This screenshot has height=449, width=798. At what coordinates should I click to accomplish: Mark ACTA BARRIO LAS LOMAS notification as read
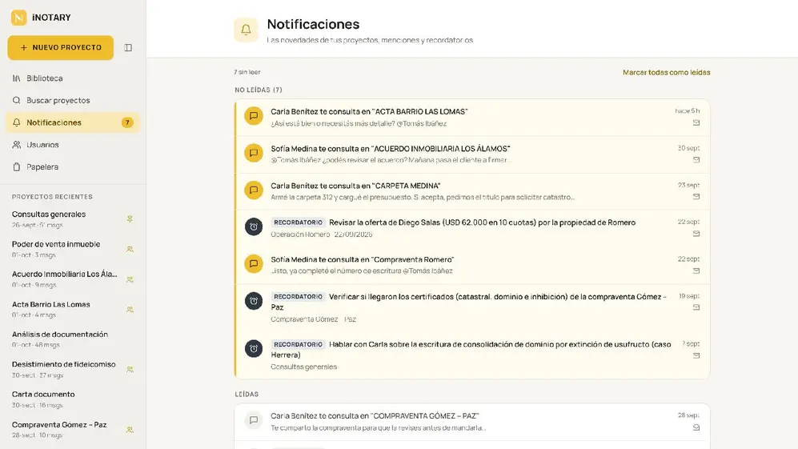pos(696,122)
